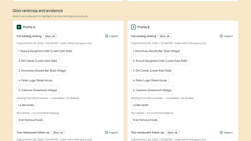Click the outlined Profile B badge icon
This screenshot has height=141, width=251.
[x=133, y=27]
